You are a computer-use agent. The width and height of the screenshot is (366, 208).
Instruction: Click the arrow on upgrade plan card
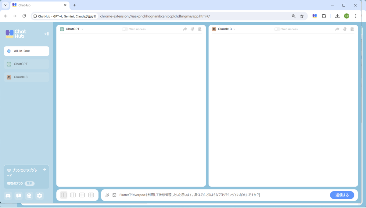tap(44, 169)
